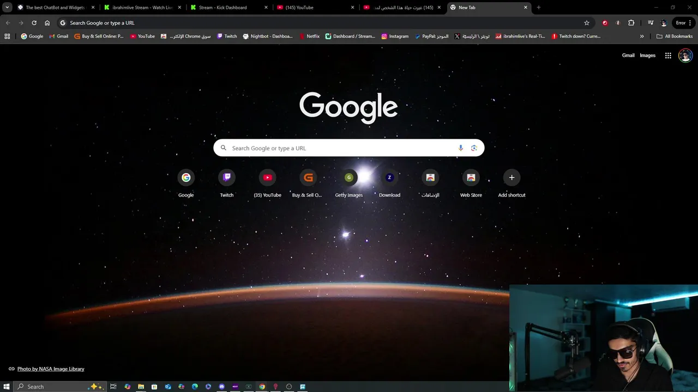Open the Instagram bookmark
The image size is (698, 392).
tap(395, 36)
